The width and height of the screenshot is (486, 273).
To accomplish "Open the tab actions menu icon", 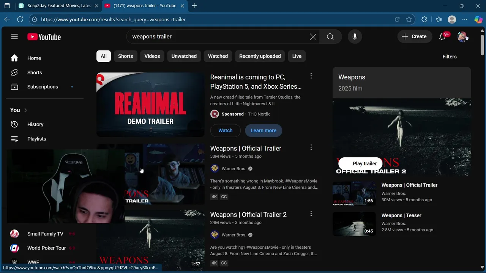I will pos(7,6).
